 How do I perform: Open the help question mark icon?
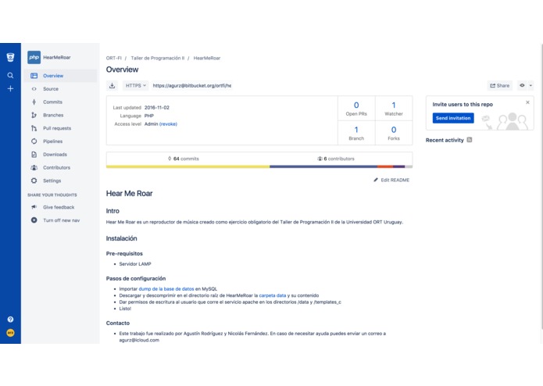10,319
